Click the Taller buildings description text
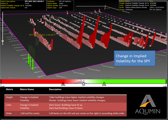Viewport: 168px width, 120px height. pos(76,97)
